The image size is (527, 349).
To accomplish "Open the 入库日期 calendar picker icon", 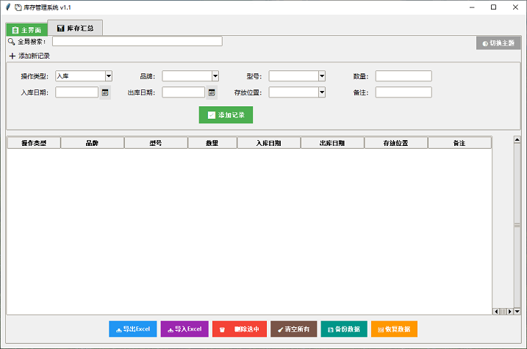I will point(105,92).
